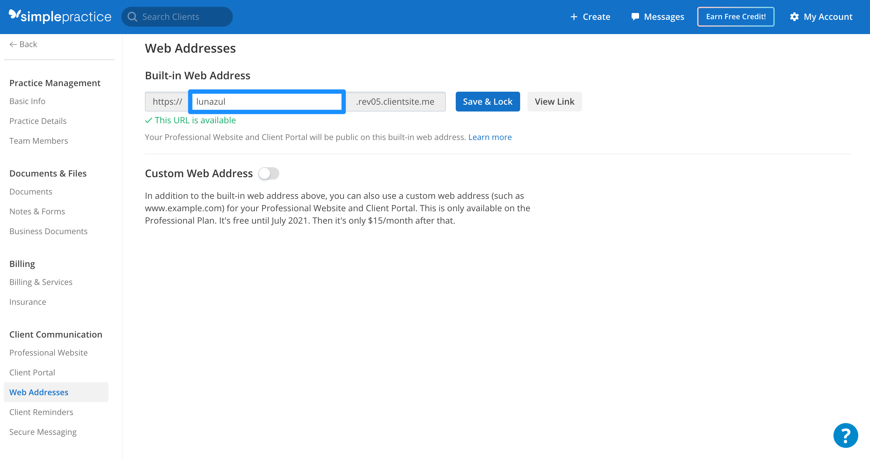
Task: Click the Practice Management section header
Action: coord(55,83)
